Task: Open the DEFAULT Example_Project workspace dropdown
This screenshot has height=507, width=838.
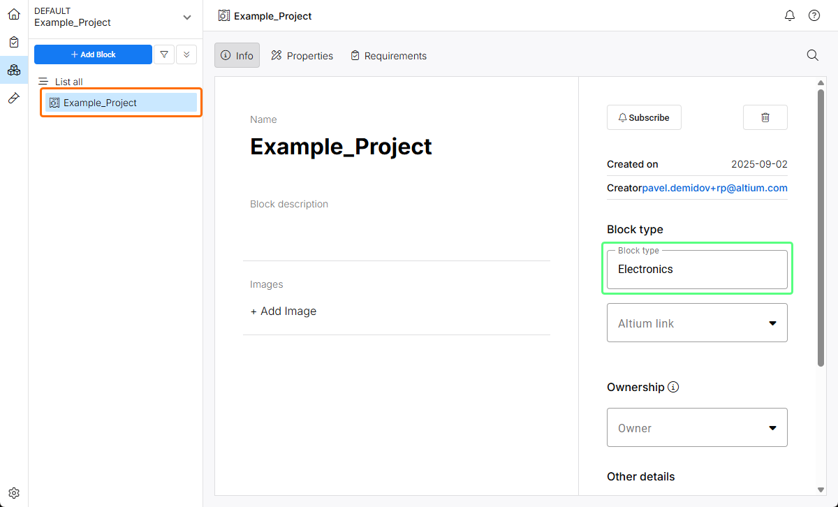Action: coord(186,17)
